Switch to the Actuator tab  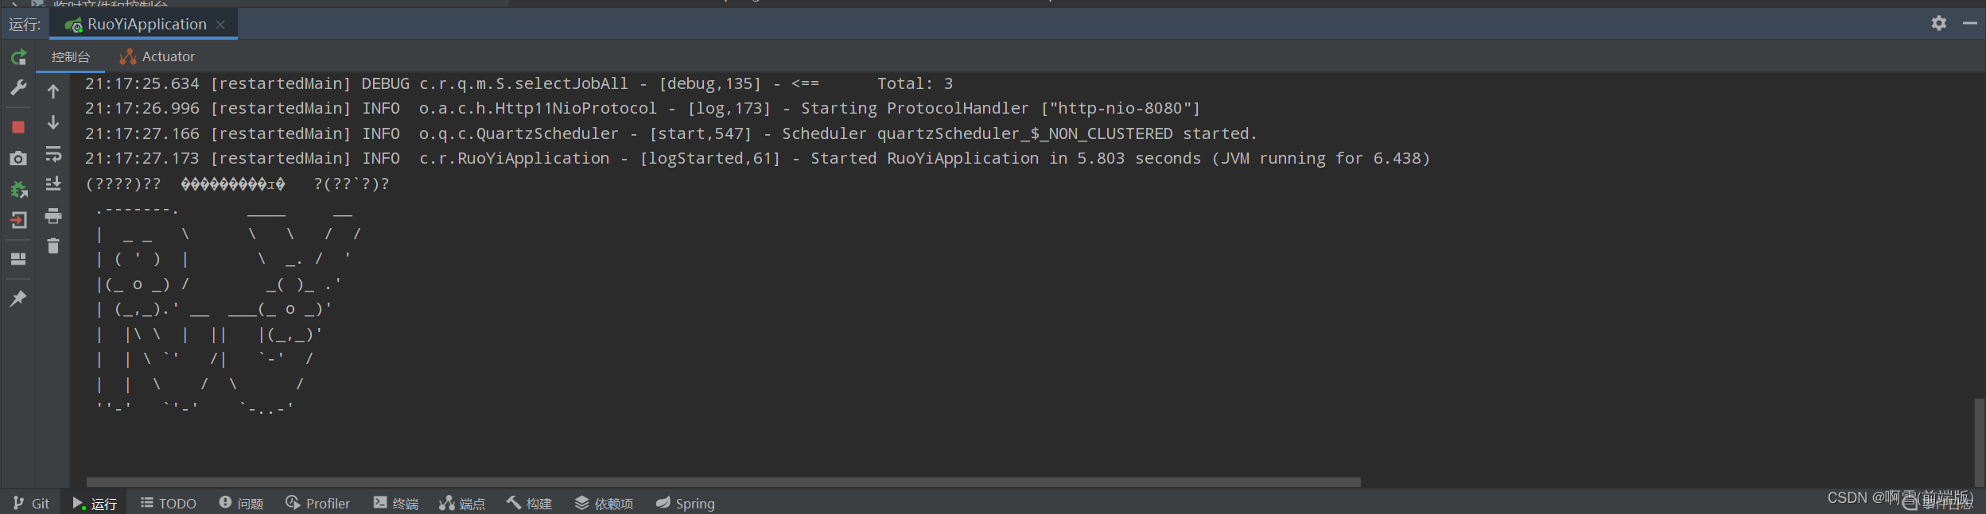(157, 56)
